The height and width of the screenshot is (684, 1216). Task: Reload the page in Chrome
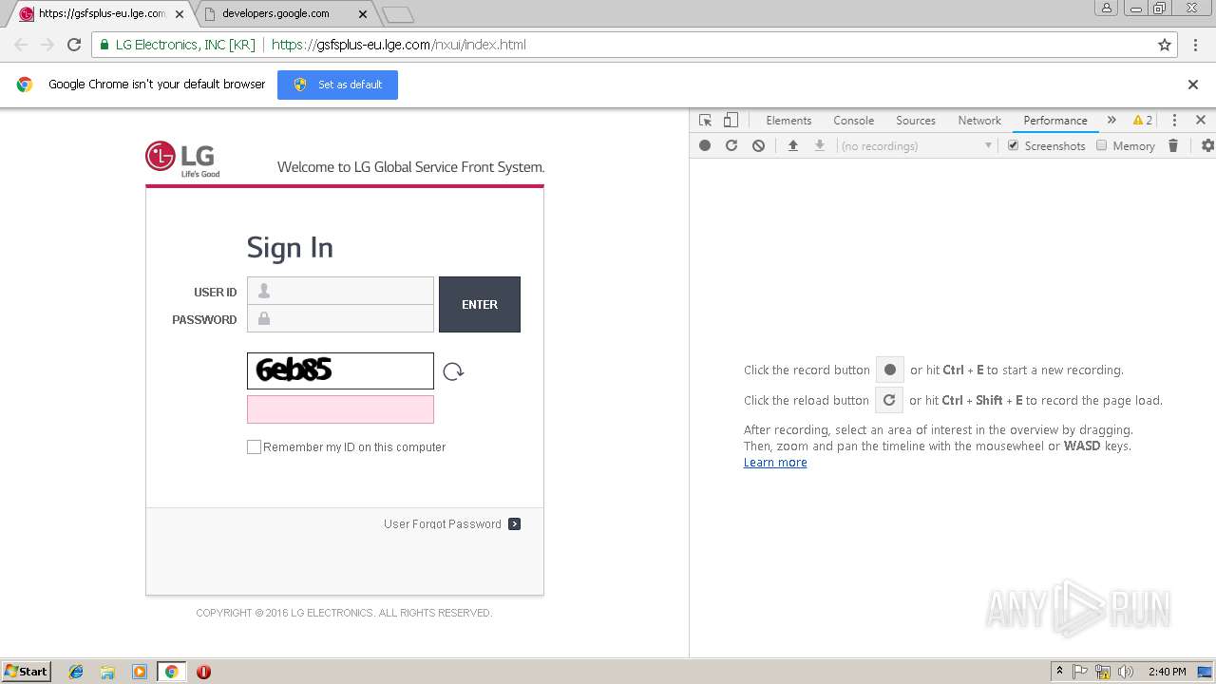pyautogui.click(x=74, y=45)
